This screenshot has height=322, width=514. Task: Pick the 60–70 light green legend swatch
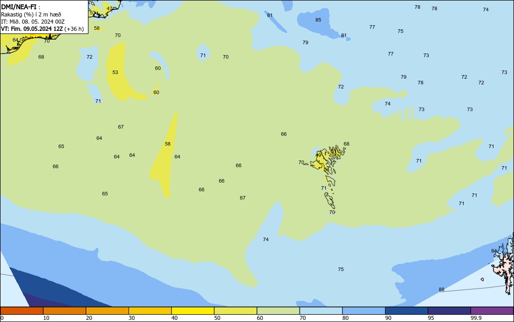(278, 311)
